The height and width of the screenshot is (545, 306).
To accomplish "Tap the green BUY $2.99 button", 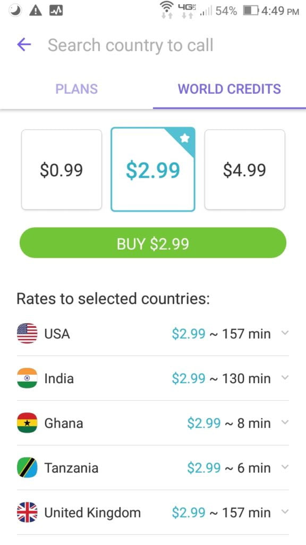I will click(153, 243).
